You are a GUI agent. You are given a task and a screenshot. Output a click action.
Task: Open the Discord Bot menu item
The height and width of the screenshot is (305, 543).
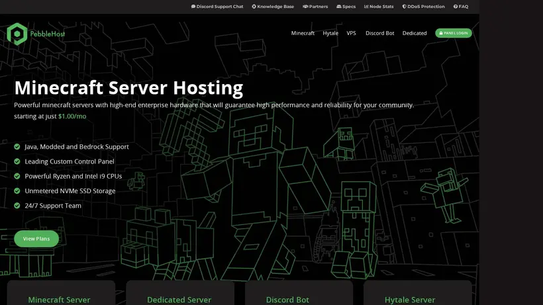pyautogui.click(x=380, y=33)
